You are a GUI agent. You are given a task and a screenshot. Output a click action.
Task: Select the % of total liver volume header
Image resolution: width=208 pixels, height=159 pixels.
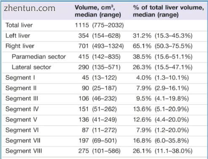(x=168, y=11)
